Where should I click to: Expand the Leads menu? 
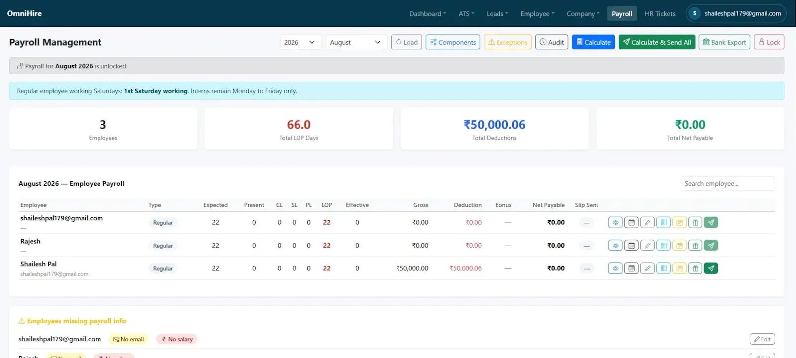[497, 14]
